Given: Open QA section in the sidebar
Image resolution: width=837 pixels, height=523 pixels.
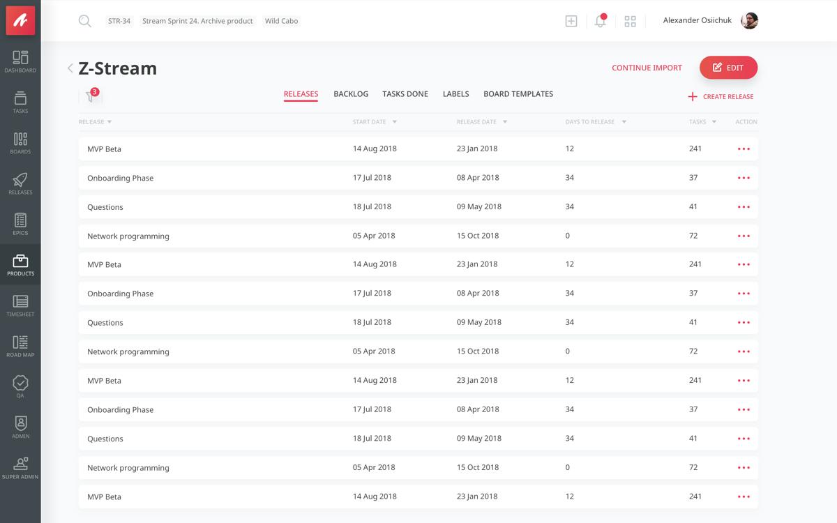Looking at the screenshot, I should pos(20,386).
